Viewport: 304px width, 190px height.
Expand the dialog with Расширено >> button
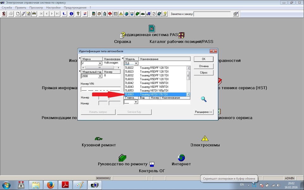(204, 112)
